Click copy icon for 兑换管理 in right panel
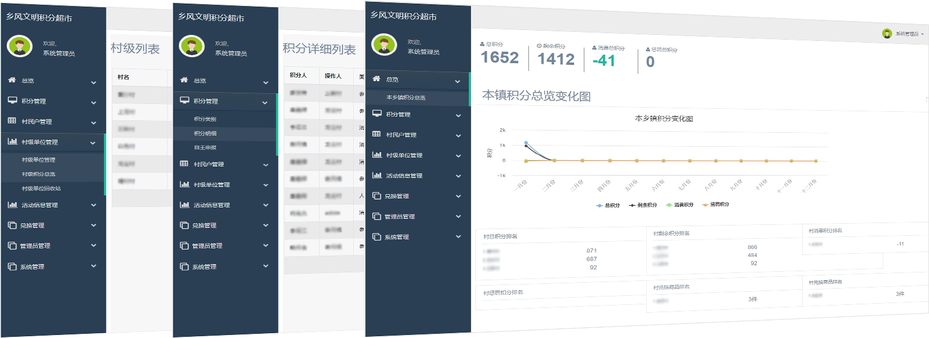This screenshot has width=929, height=338. point(377,195)
